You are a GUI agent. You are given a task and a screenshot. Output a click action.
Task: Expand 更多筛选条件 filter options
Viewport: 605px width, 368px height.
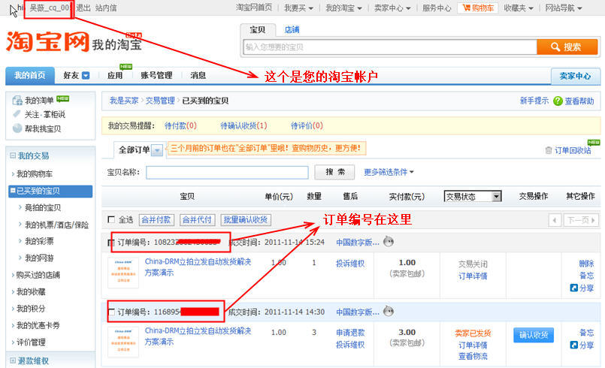click(389, 172)
